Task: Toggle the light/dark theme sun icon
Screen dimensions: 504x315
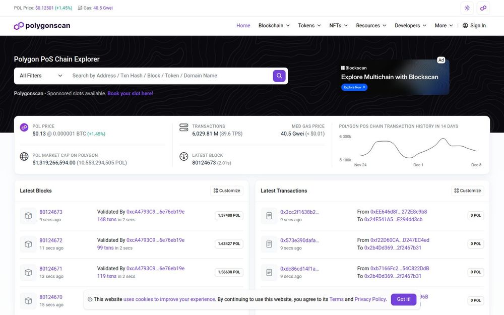Action: pyautogui.click(x=467, y=8)
